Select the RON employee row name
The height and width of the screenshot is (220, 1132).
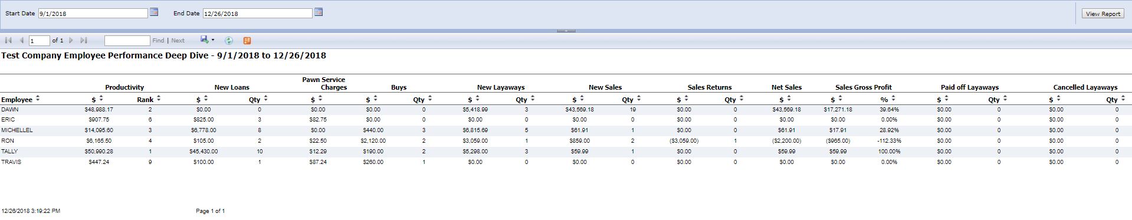coord(7,141)
